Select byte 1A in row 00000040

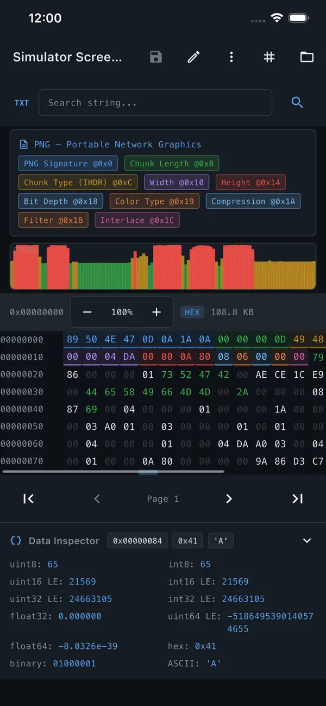click(x=280, y=409)
